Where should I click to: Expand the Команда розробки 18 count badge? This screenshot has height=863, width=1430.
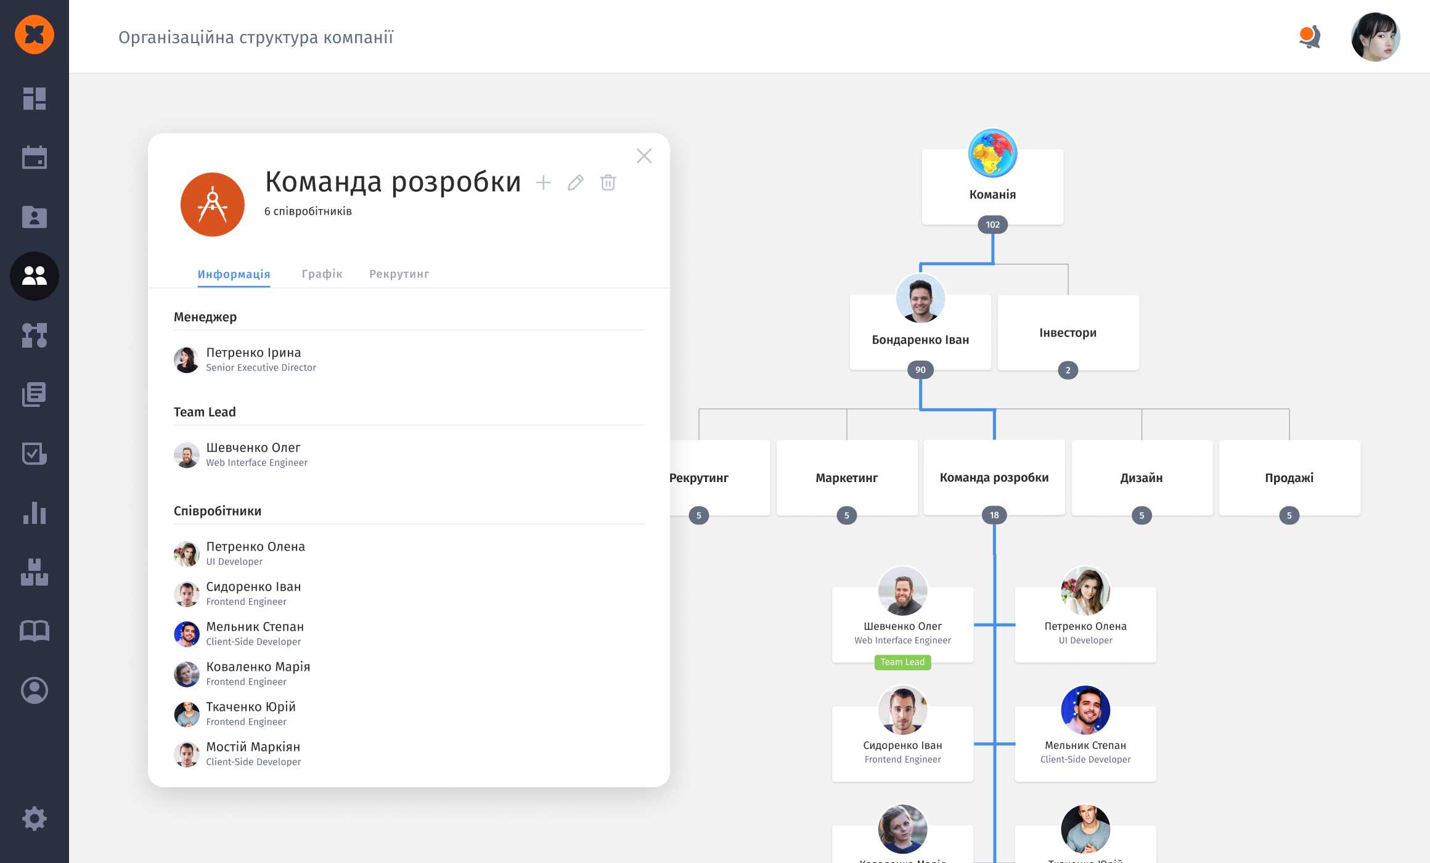point(994,515)
